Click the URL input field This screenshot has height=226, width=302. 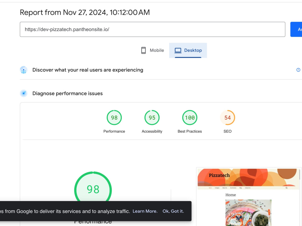[x=152, y=30]
